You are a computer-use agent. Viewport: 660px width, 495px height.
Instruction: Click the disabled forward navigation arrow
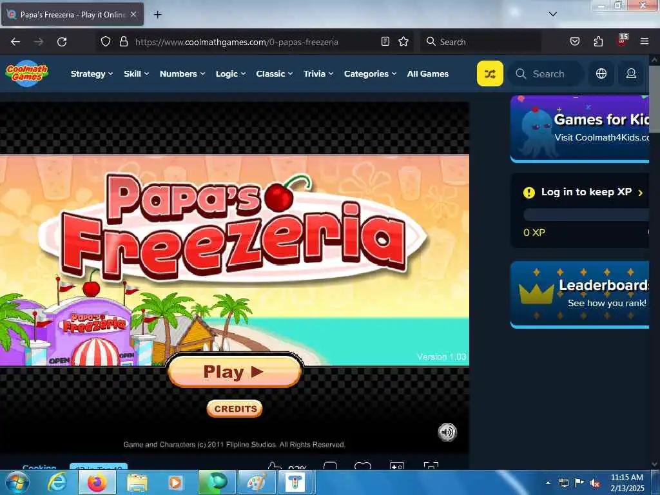pyautogui.click(x=38, y=42)
